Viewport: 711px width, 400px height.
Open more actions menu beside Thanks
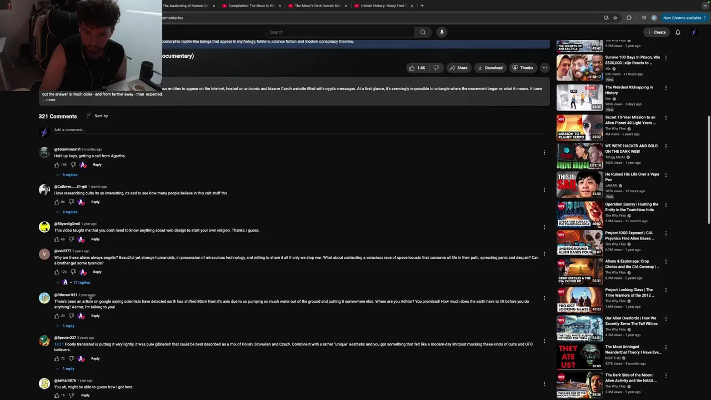545,68
